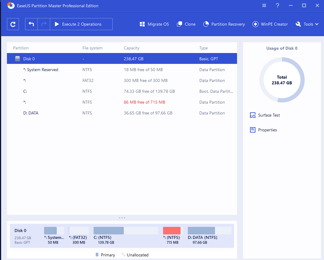Select the 715 MB NTFS partition row
This screenshot has height=260, width=324.
click(x=122, y=102)
